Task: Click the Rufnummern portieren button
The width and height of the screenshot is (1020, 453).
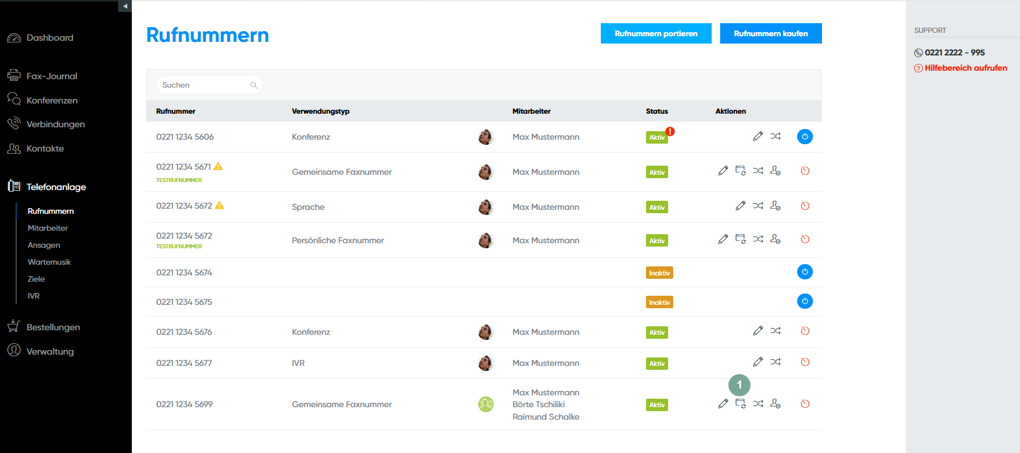Action: 656,33
